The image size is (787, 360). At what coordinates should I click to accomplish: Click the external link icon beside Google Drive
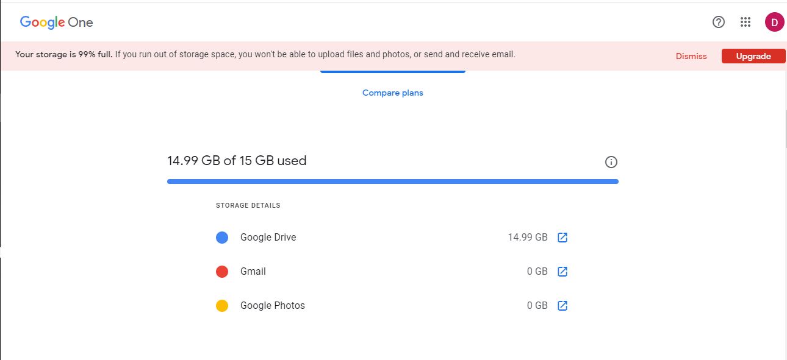coord(562,237)
